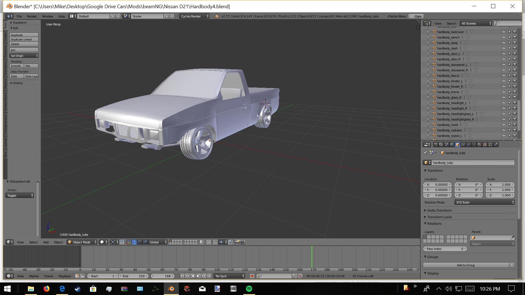
Task: Click the Add to Group button
Action: click(x=466, y=265)
